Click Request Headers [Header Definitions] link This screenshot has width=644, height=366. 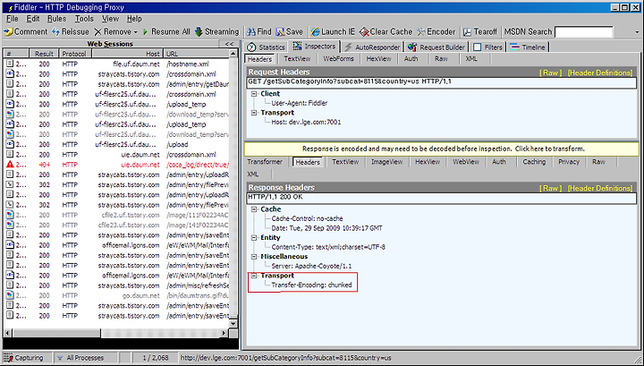(600, 72)
